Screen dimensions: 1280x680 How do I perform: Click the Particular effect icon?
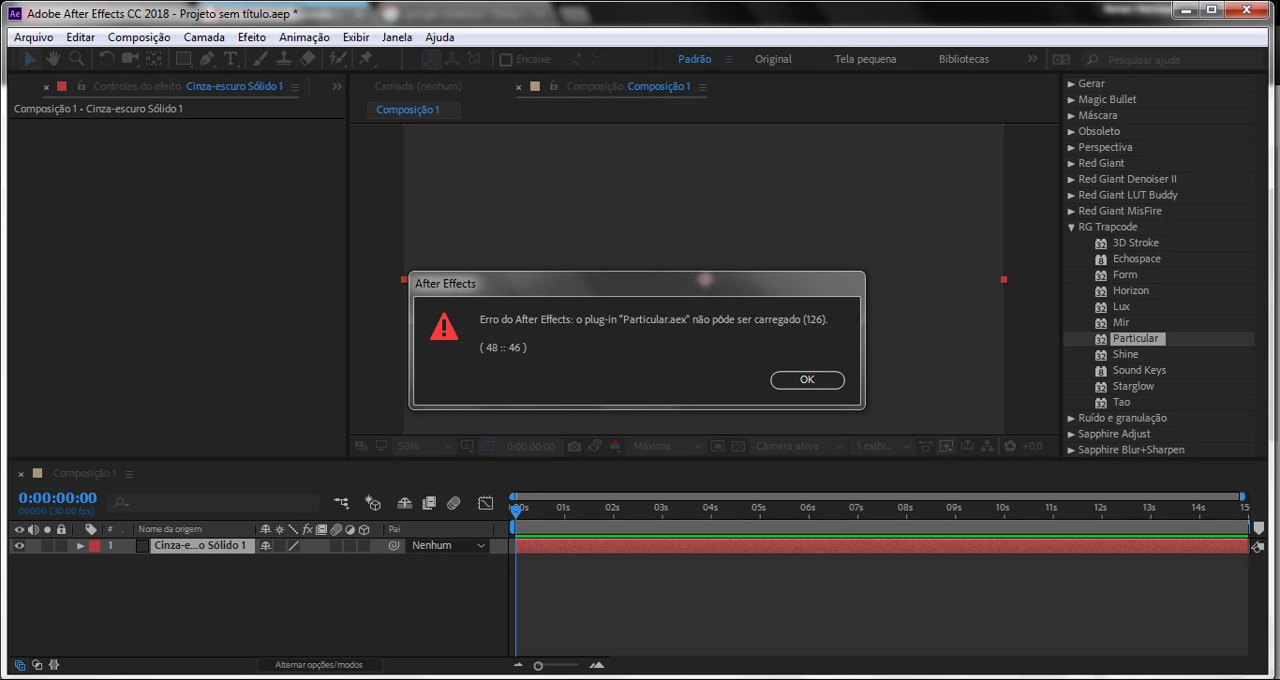tap(1101, 339)
